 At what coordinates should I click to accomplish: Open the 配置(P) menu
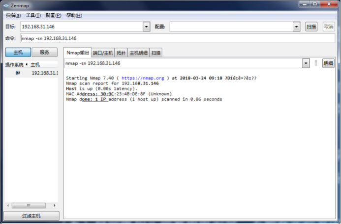pos(54,15)
